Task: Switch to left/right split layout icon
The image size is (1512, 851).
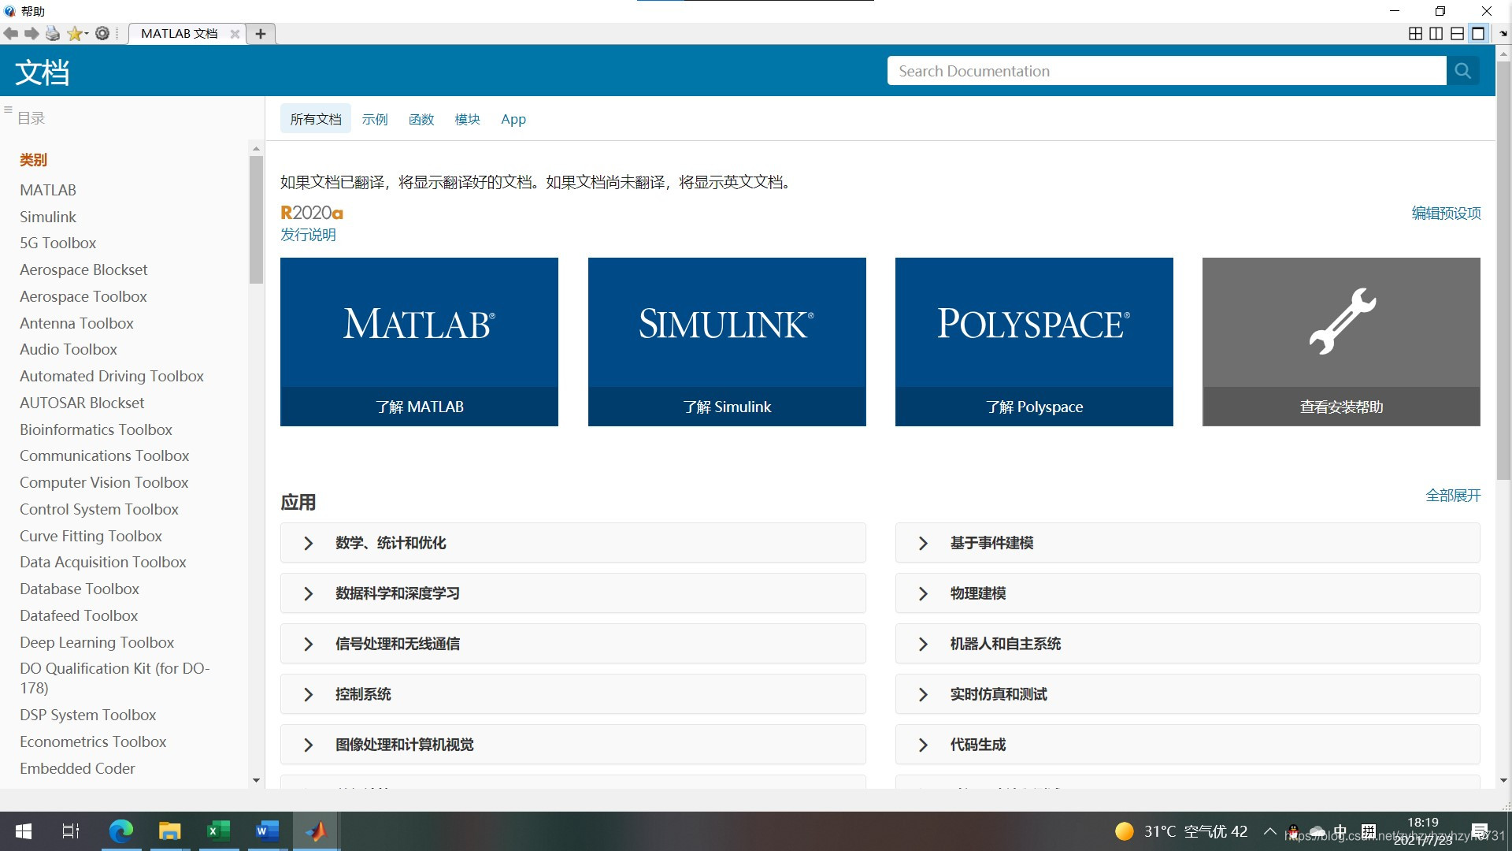Action: (1436, 34)
